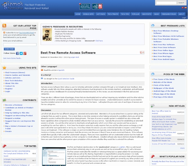Open the Spanish article link
Screen dimensions: 188x166
coord(61,70)
